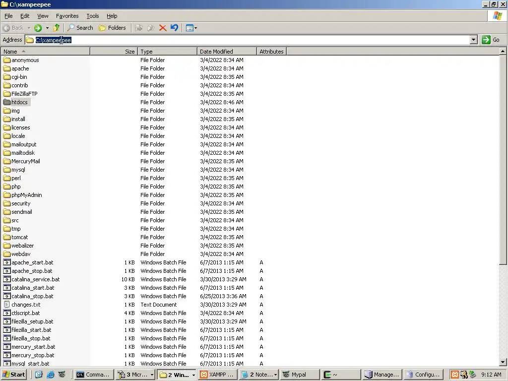Sort by the Name column header

(x=45, y=52)
